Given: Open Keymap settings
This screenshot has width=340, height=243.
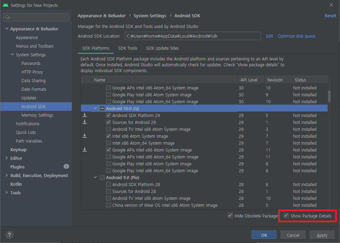Looking at the screenshot, I should coord(18,150).
